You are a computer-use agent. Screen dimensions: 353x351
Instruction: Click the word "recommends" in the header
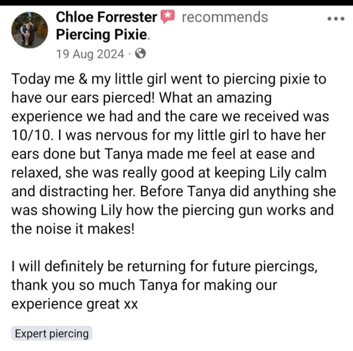point(225,18)
